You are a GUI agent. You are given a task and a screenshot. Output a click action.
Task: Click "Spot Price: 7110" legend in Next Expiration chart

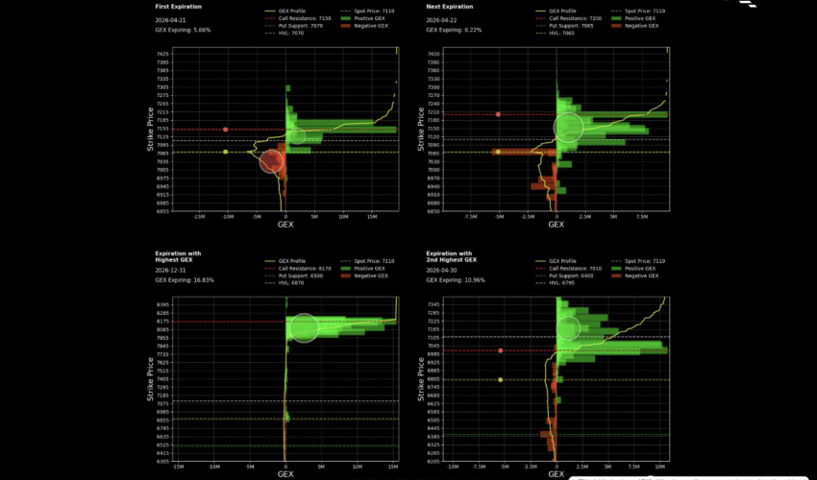click(638, 11)
